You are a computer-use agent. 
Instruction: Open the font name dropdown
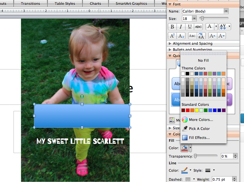pos(226,11)
